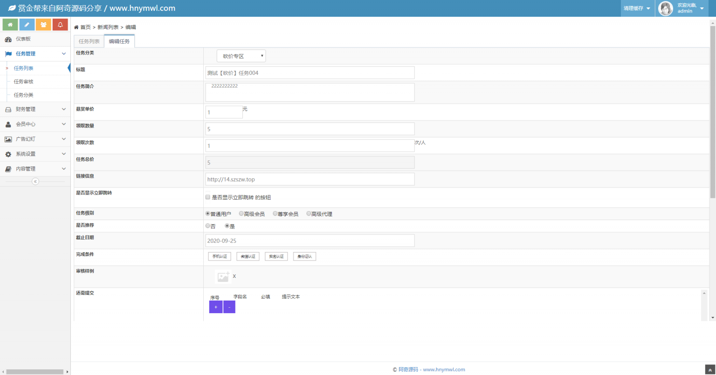Screen dimensions: 716x375
Task: Expand the 广告幻灯 menu chevron
Action: (x=64, y=139)
